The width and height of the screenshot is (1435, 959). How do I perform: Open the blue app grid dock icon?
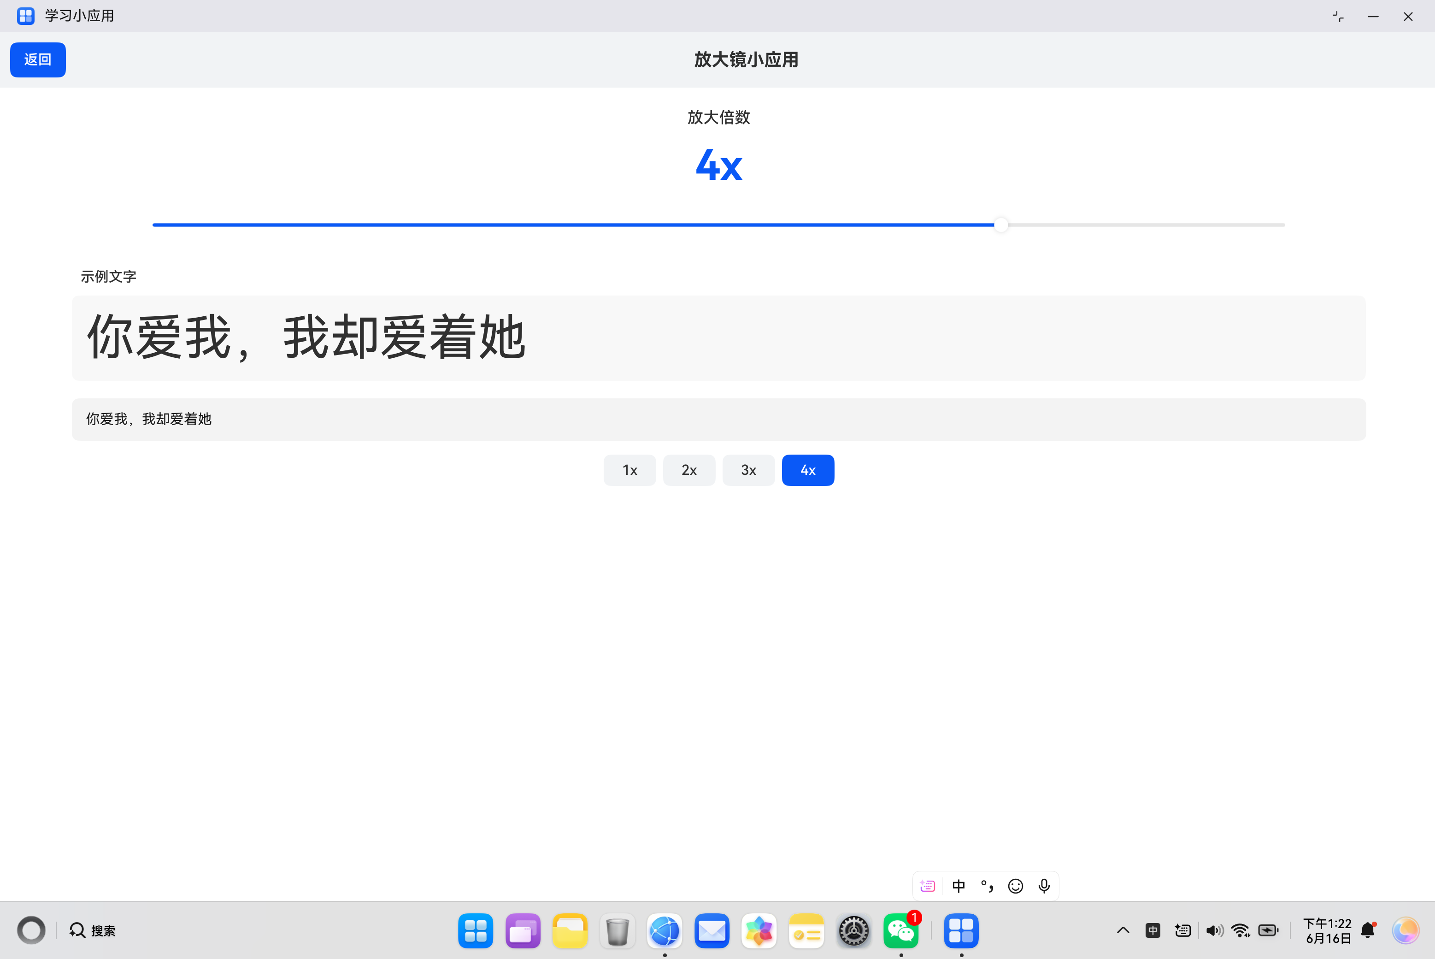point(476,931)
